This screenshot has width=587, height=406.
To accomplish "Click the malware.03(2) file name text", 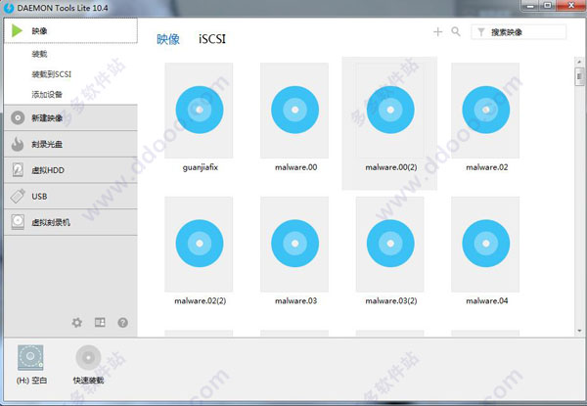I will [x=391, y=301].
